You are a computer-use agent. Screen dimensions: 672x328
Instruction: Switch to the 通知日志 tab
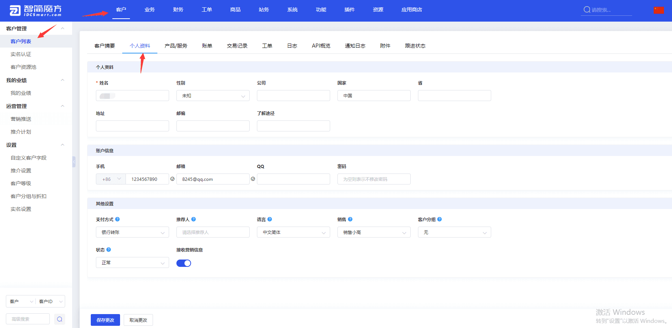[355, 46]
